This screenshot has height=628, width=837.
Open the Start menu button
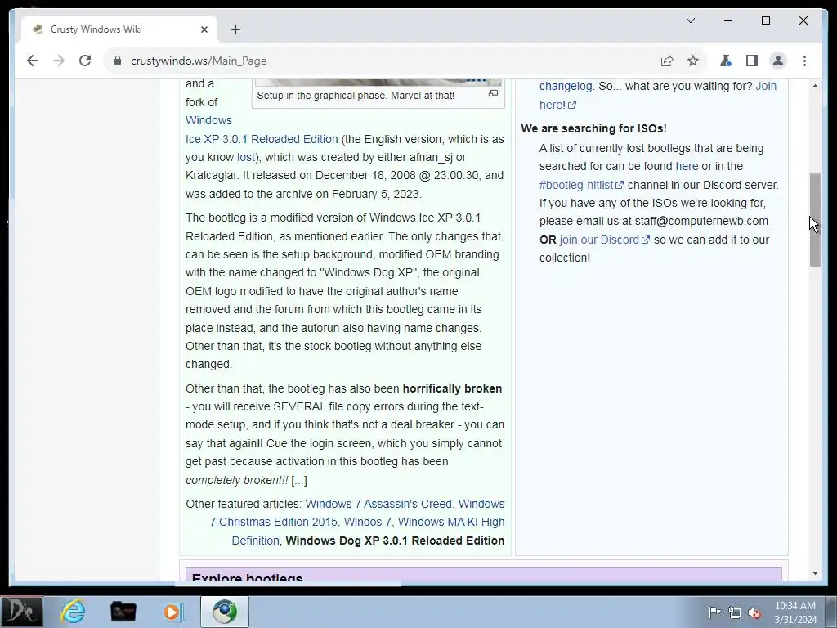21,612
